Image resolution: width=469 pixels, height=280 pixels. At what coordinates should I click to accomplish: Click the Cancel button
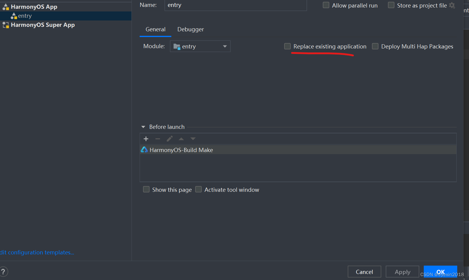point(364,272)
